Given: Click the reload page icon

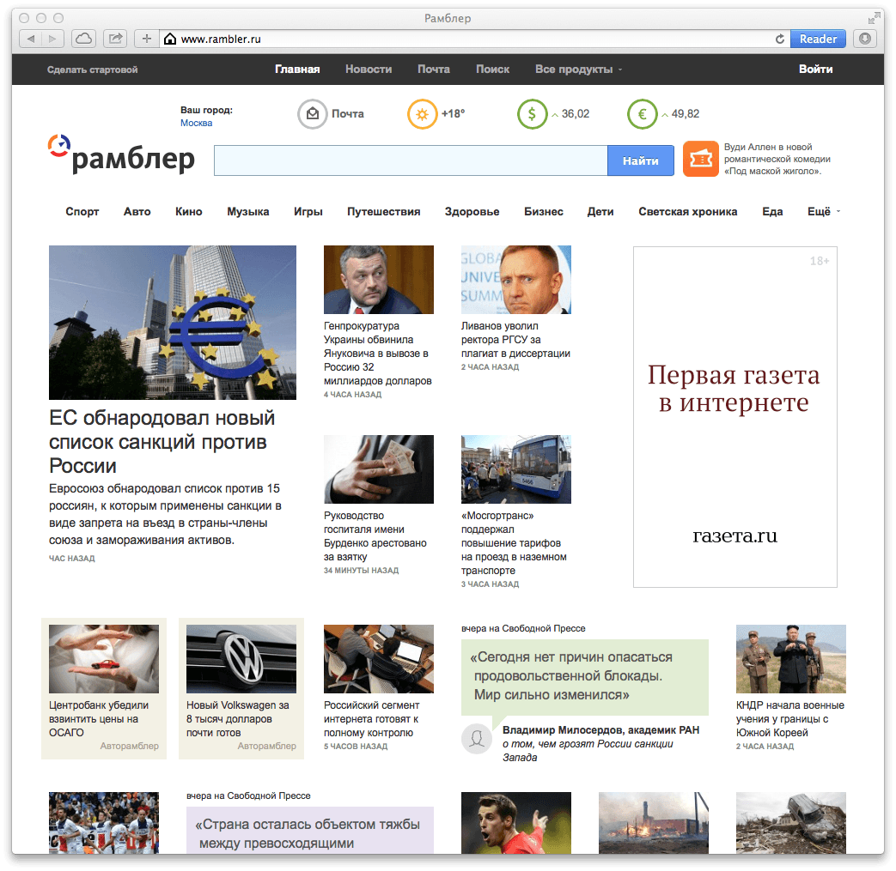Looking at the screenshot, I should tap(779, 39).
